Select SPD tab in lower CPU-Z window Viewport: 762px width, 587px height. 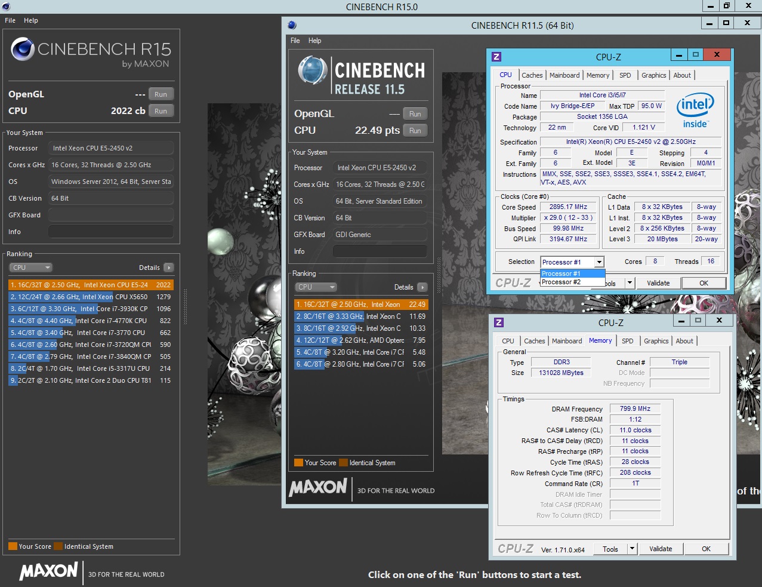pyautogui.click(x=628, y=341)
